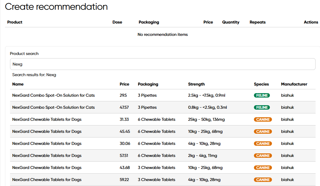Viewport: 320px width, 186px height.
Task: Click the Quantity column header
Action: (x=231, y=22)
